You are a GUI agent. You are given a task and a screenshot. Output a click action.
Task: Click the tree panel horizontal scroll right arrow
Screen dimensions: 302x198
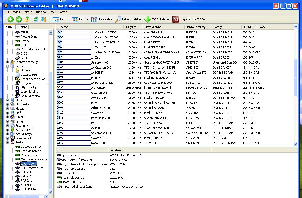tap(46, 196)
